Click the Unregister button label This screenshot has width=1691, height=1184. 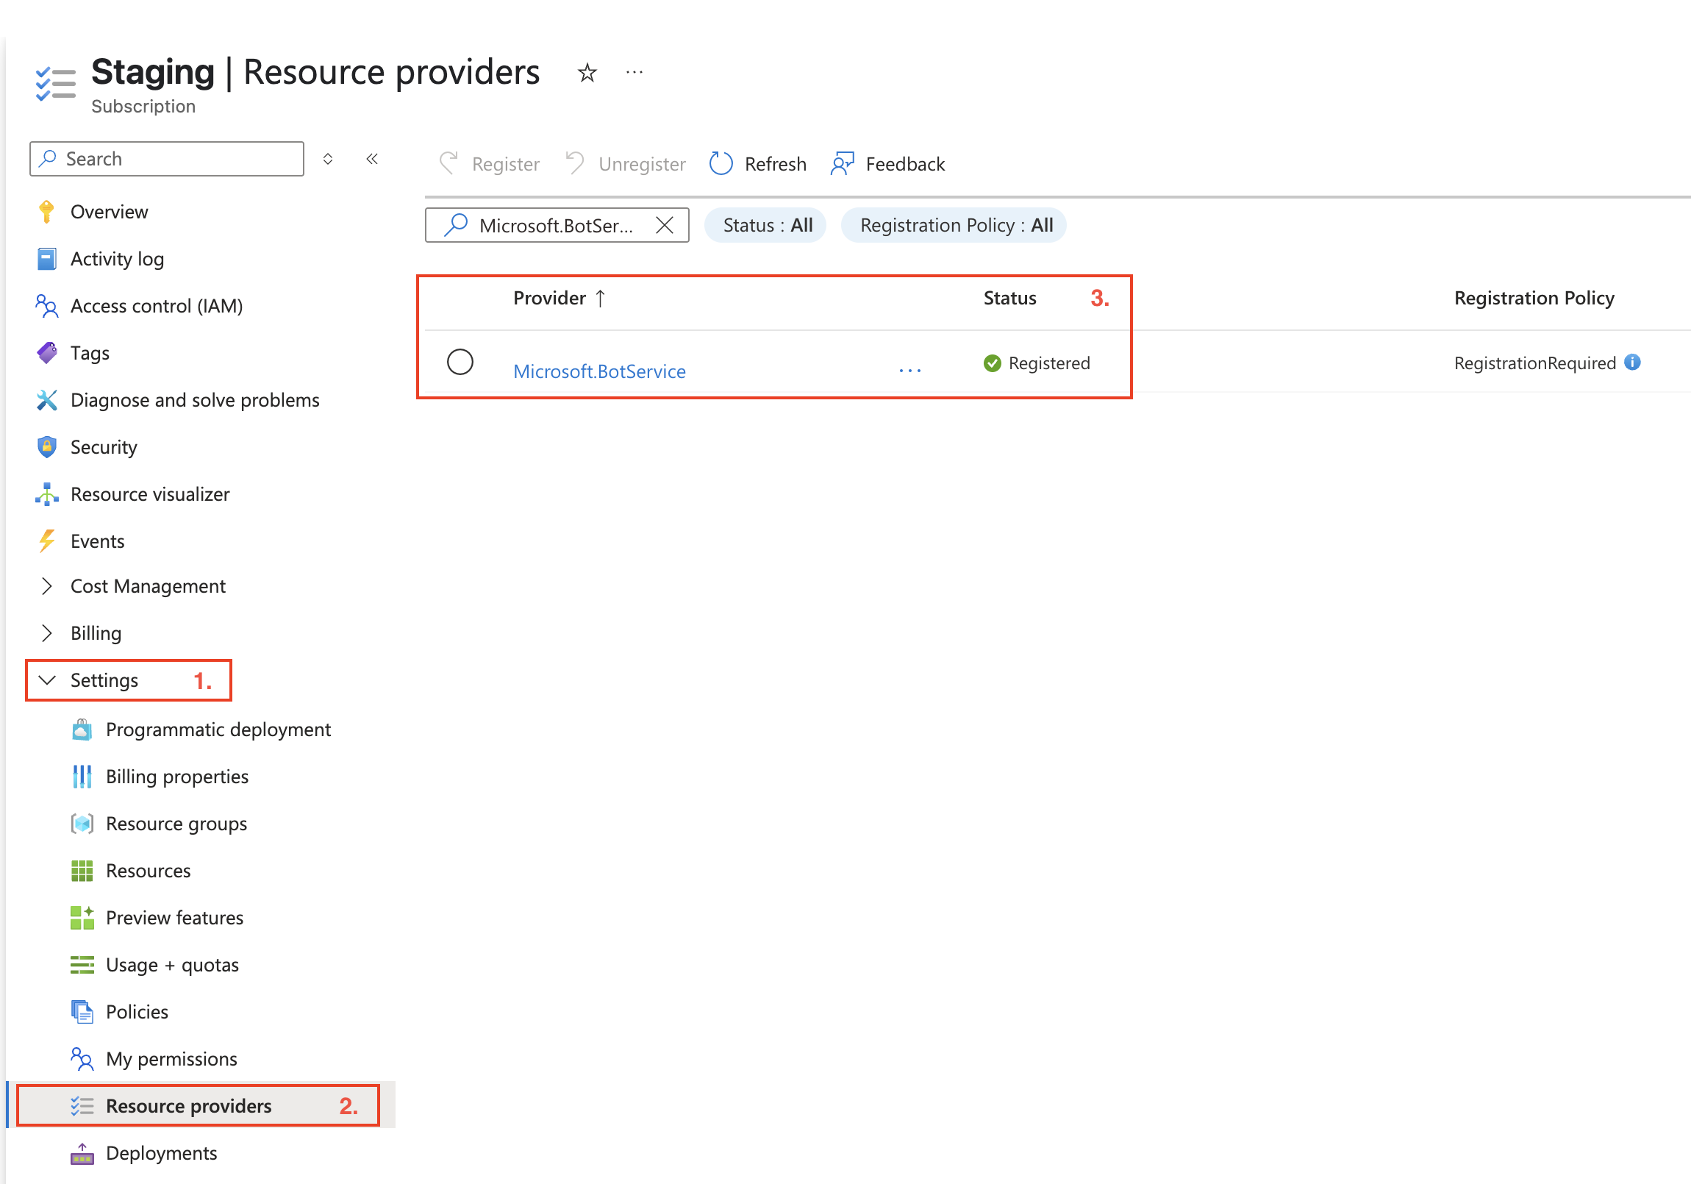(x=642, y=164)
